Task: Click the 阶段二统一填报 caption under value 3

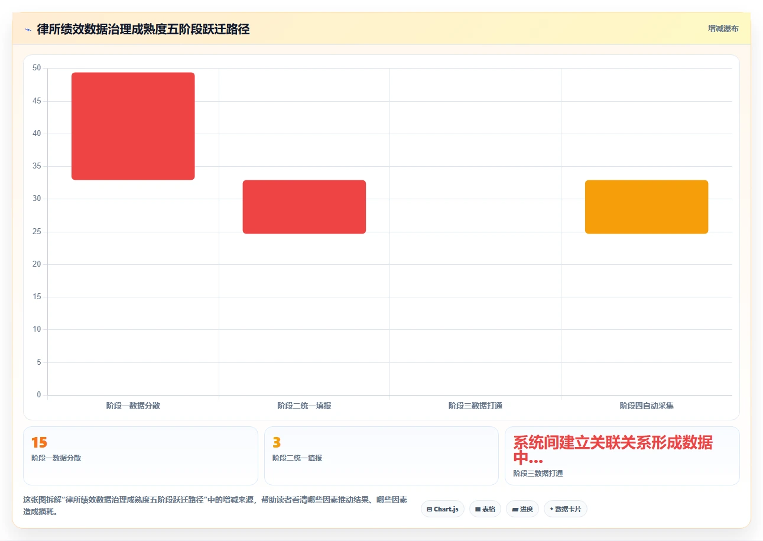Action: click(x=297, y=458)
